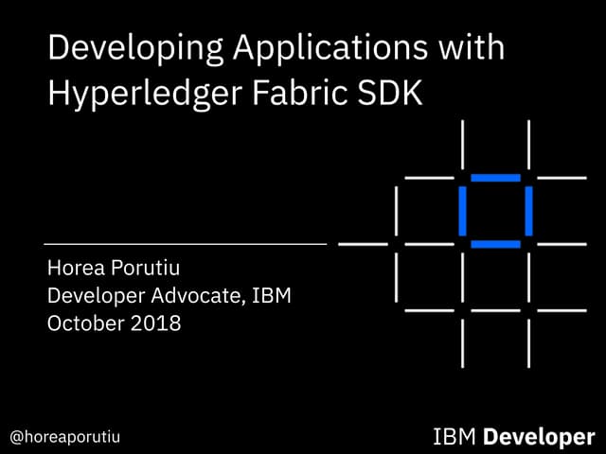Click the October 2018 date text
The width and height of the screenshot is (606, 454).
point(114,323)
